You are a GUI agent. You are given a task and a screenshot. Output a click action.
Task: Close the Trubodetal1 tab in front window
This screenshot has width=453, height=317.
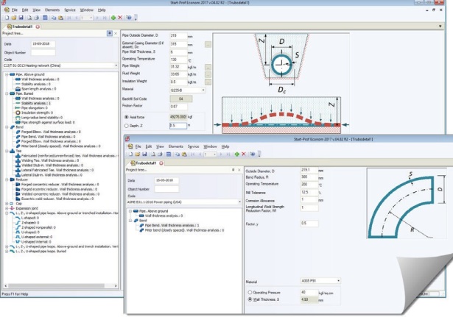(x=161, y=163)
